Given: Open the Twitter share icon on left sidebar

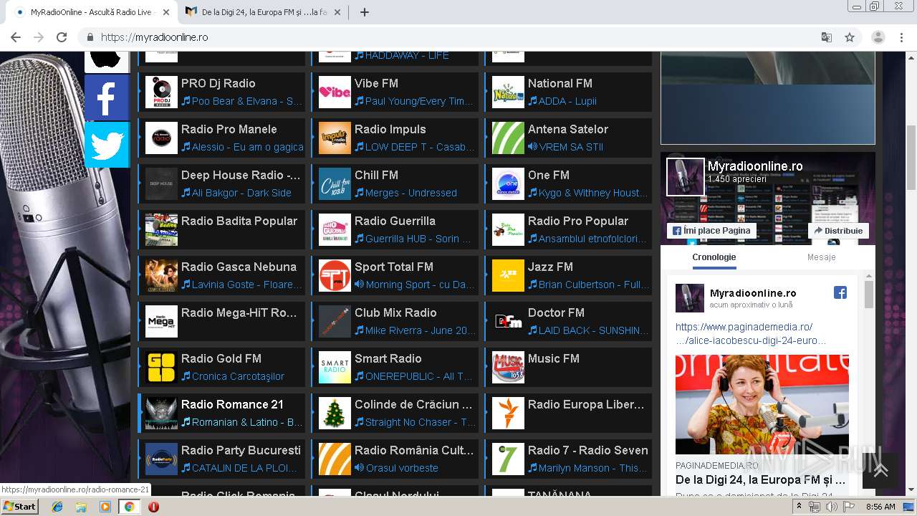Looking at the screenshot, I should 107,144.
